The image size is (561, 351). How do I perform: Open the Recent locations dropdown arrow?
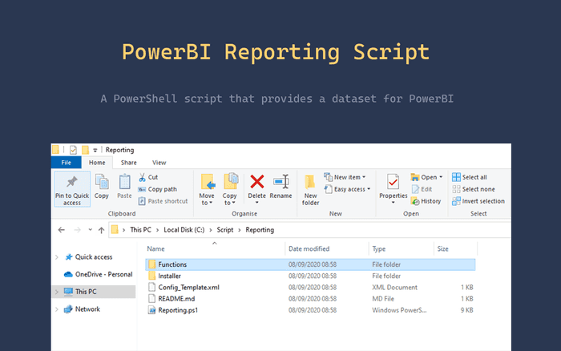[90, 230]
